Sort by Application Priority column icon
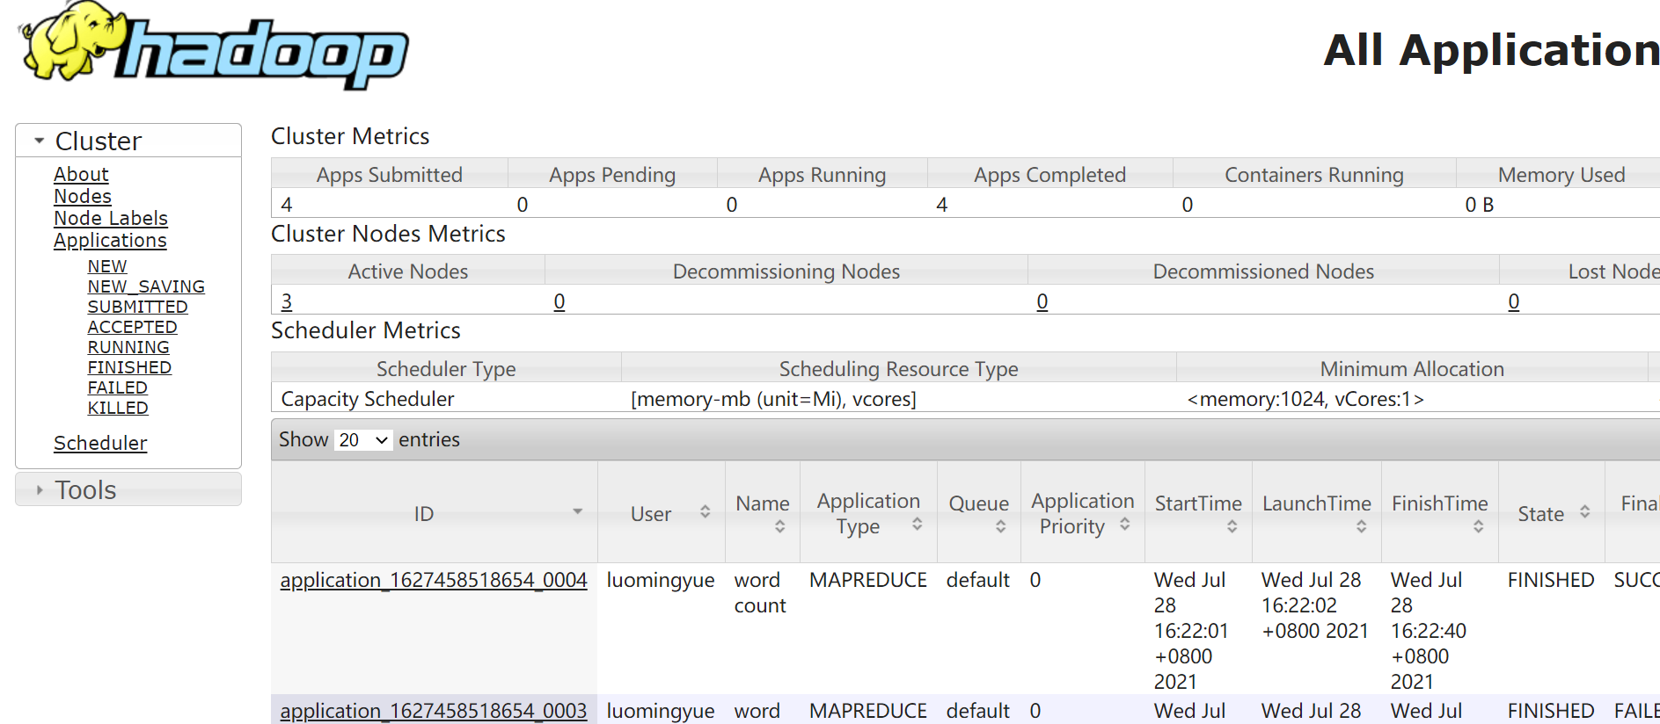 point(1124,524)
